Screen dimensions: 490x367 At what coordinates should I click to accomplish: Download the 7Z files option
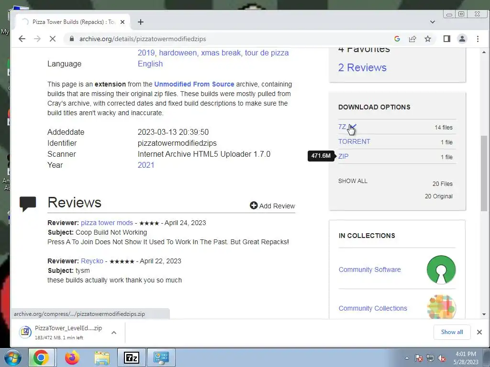[342, 127]
